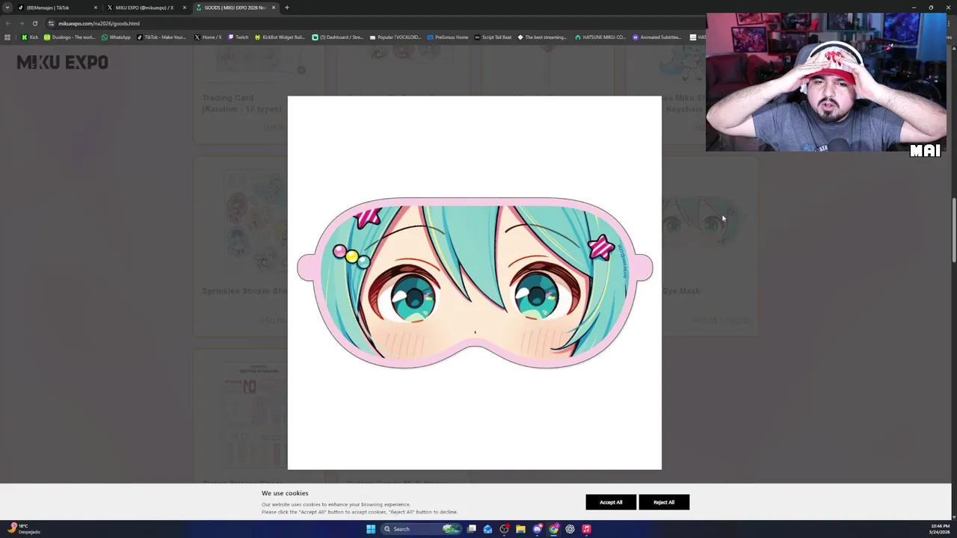The width and height of the screenshot is (957, 538).
Task: Close the TikTok Mensajes tab
Action: point(95,7)
